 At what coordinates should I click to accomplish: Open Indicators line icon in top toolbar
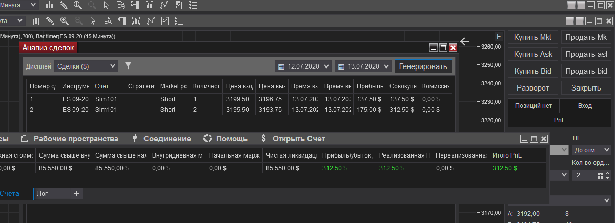[x=164, y=5]
